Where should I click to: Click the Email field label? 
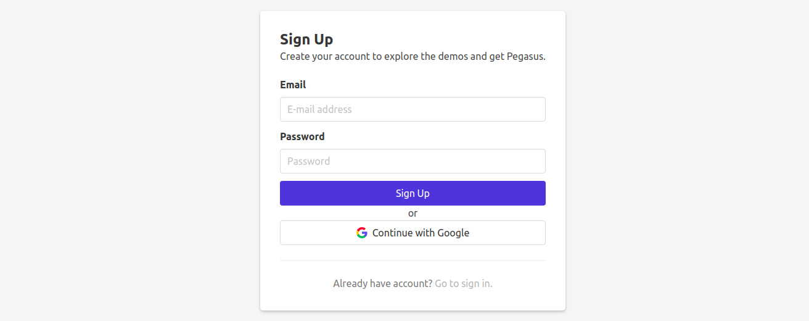[293, 85]
